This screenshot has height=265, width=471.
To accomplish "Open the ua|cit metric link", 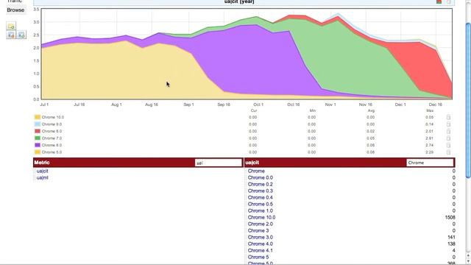I will coord(43,171).
